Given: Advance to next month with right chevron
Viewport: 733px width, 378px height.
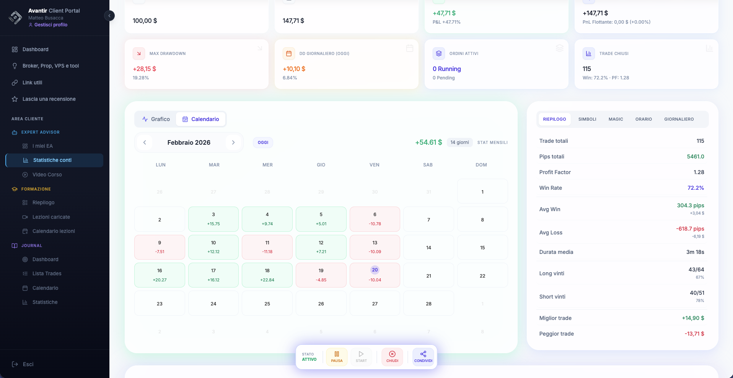Looking at the screenshot, I should 233,142.
